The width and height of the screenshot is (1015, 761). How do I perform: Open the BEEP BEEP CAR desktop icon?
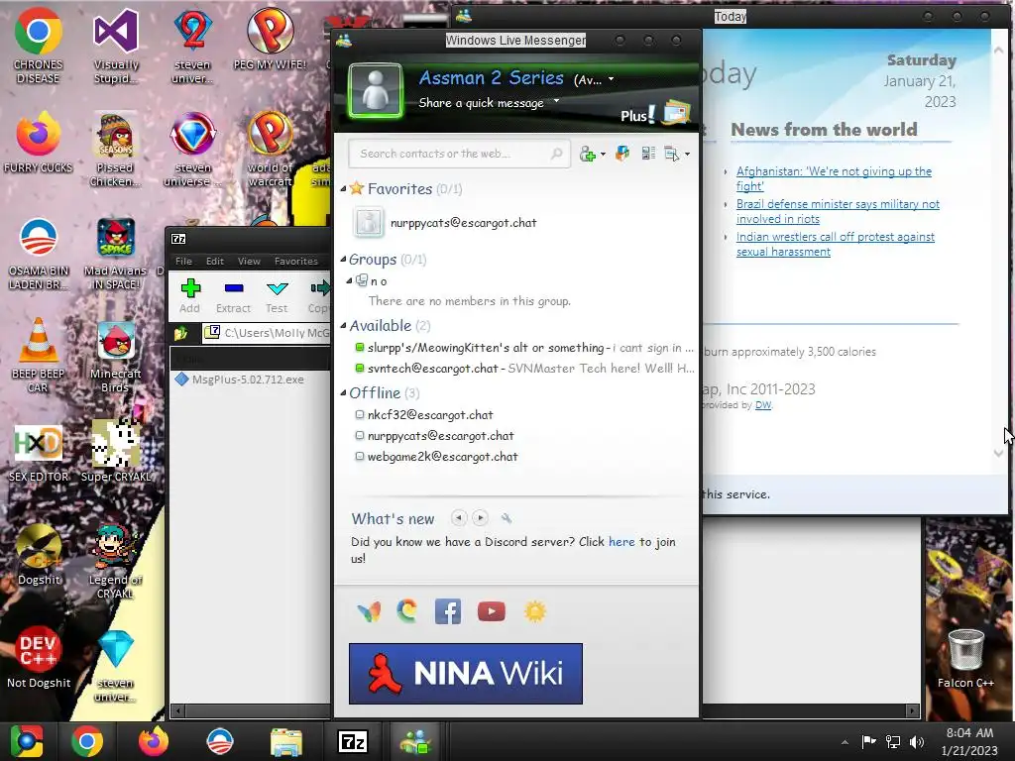click(x=39, y=356)
